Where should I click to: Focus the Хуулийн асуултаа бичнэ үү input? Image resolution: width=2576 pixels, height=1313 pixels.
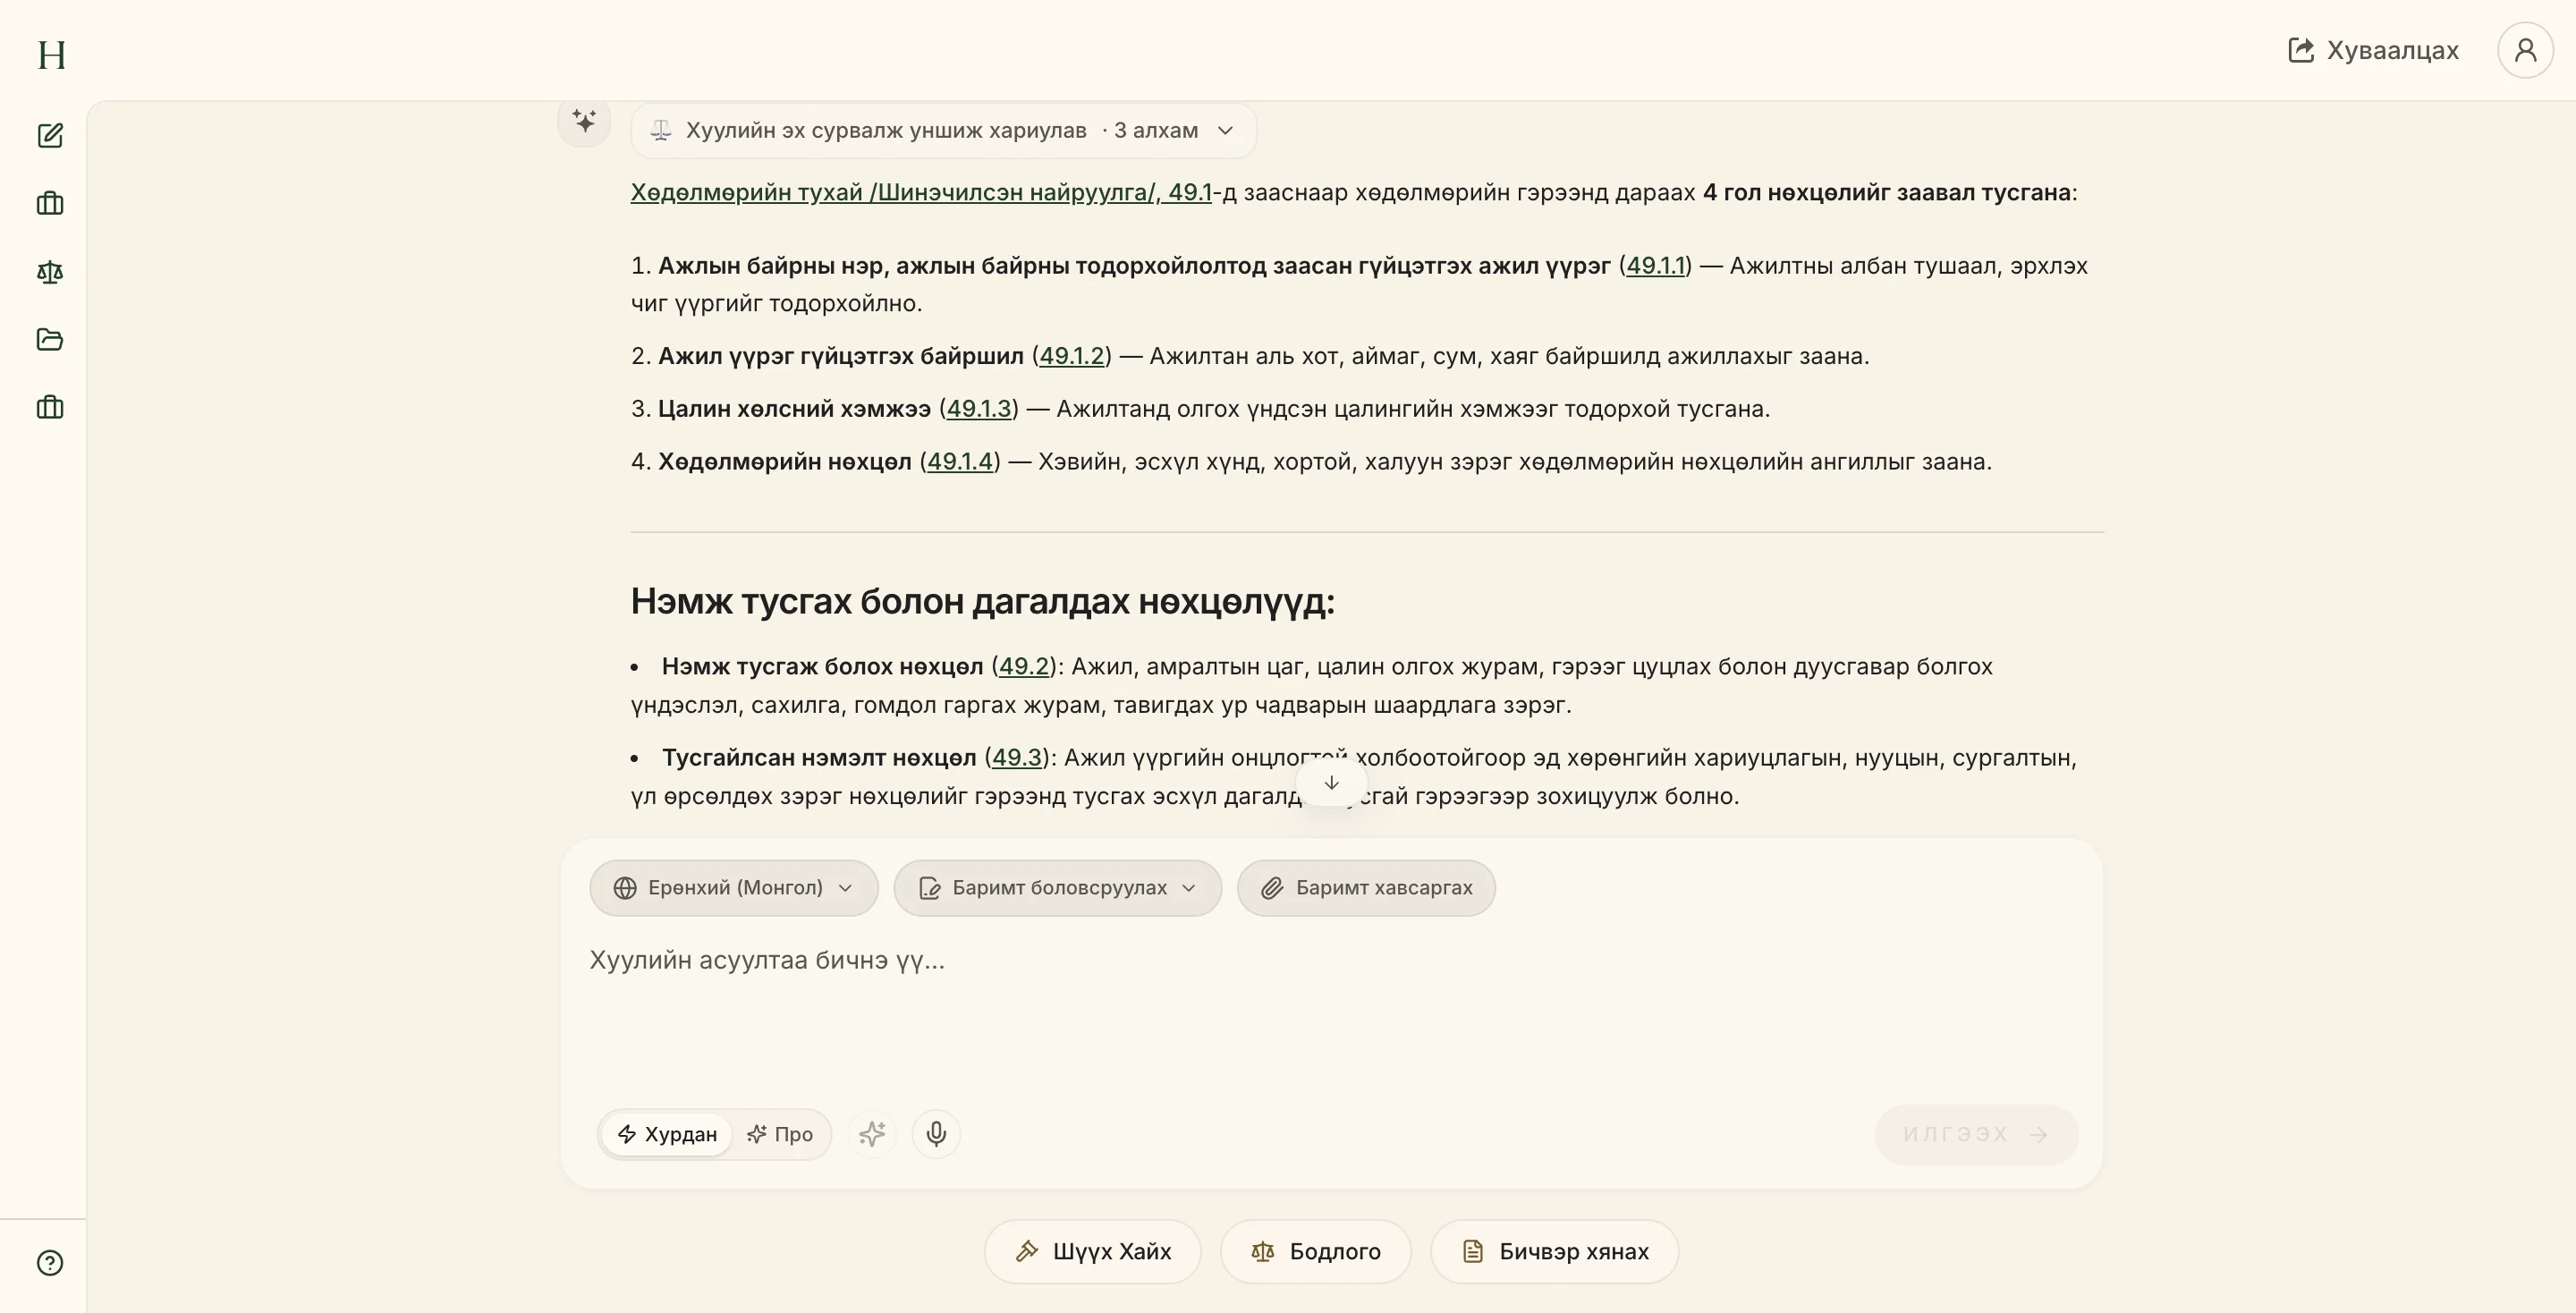pos(1330,1010)
